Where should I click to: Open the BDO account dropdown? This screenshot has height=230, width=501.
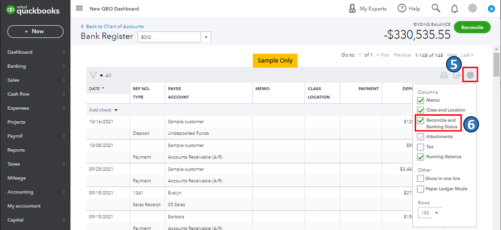click(x=206, y=37)
